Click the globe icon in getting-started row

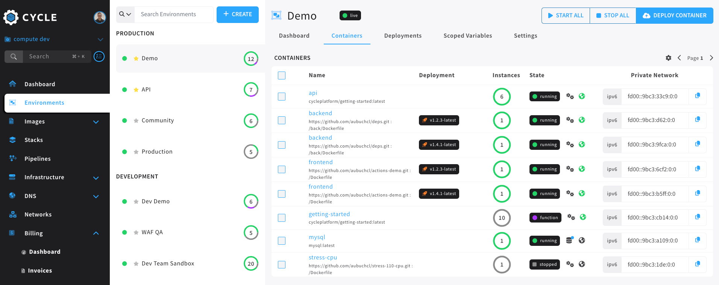point(583,217)
